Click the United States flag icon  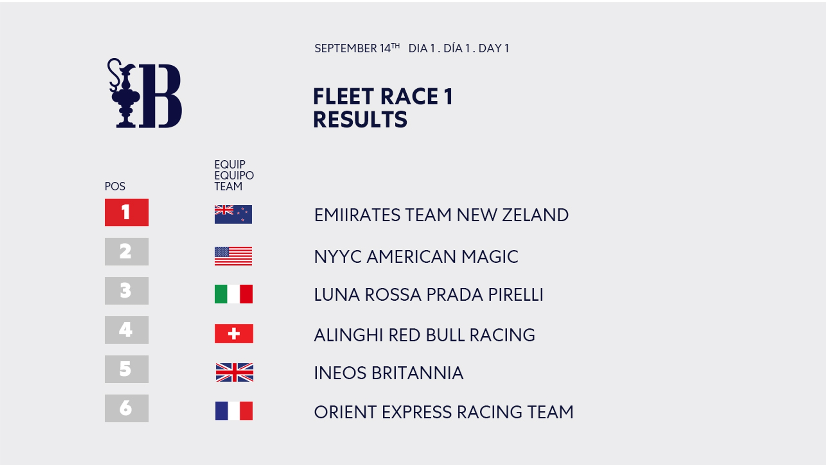click(233, 256)
